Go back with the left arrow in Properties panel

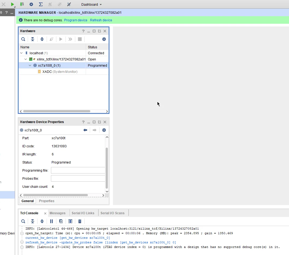pos(85,130)
